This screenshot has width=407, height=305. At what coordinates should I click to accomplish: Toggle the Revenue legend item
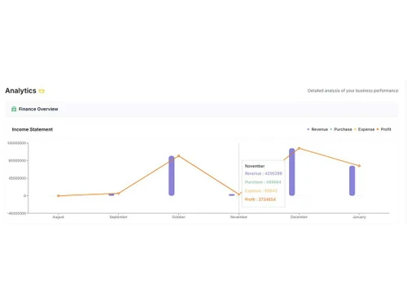tap(317, 129)
